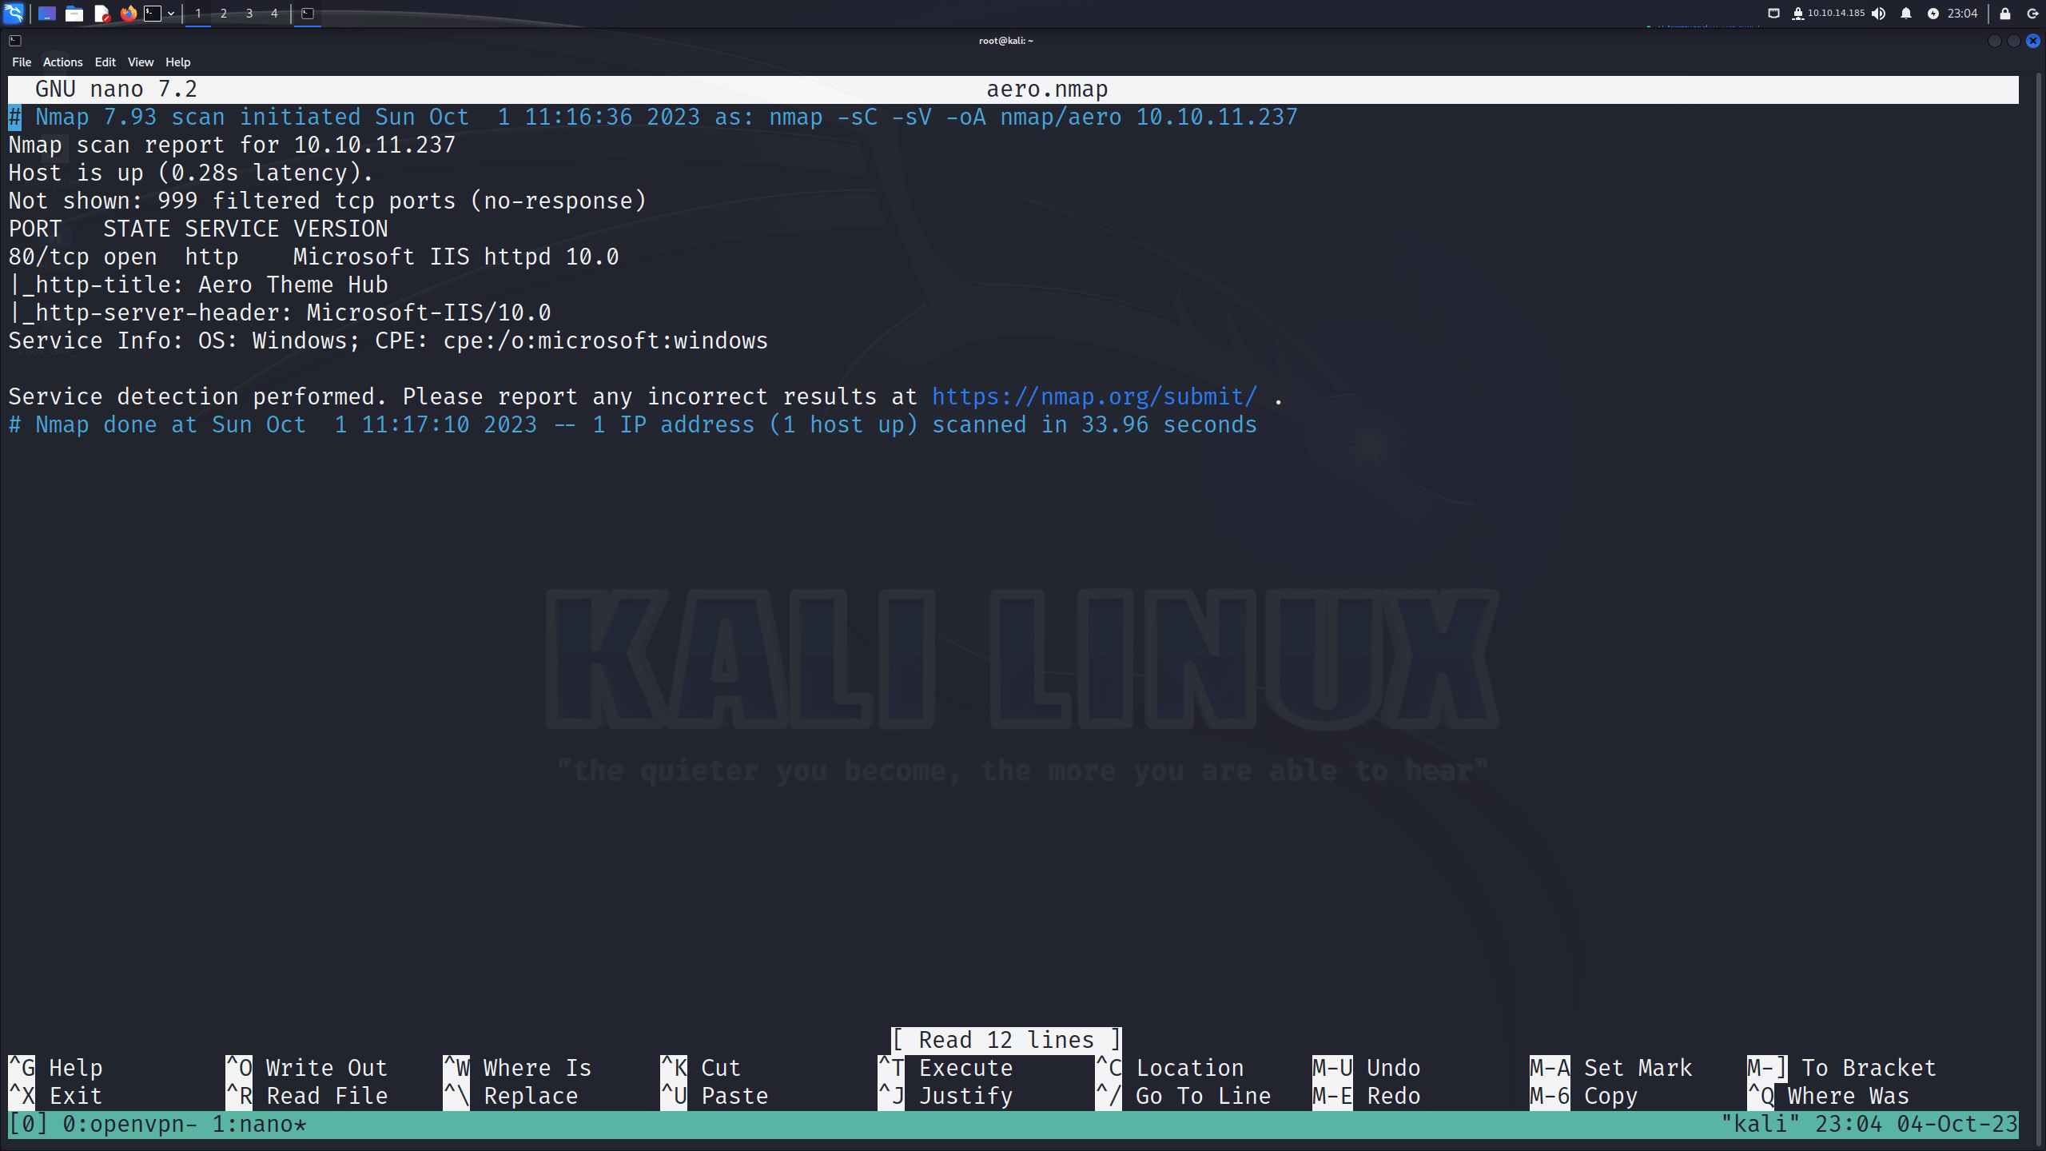Launch the Firefox browser from panel

point(128,14)
